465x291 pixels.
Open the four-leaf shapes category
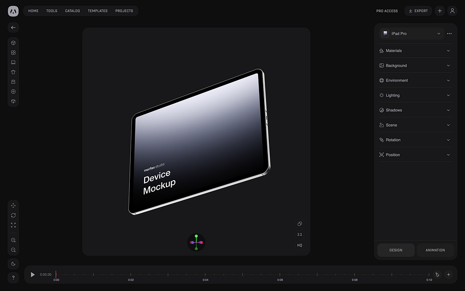13,53
